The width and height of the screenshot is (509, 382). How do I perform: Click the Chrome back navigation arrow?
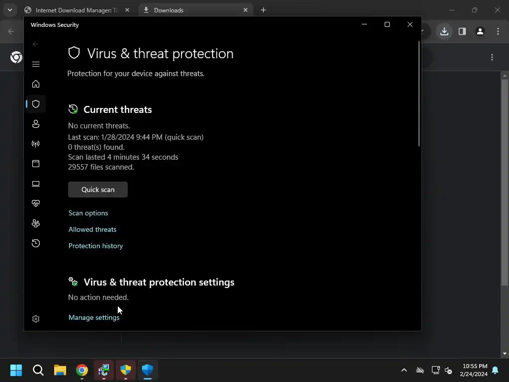point(11,31)
